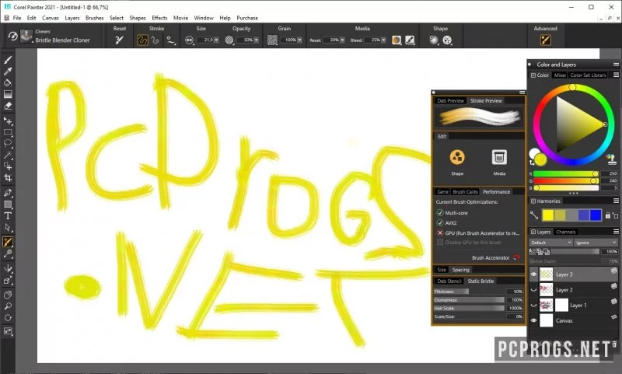Select the Paint Bucket tool
622x374 pixels.
pyautogui.click(x=8, y=83)
